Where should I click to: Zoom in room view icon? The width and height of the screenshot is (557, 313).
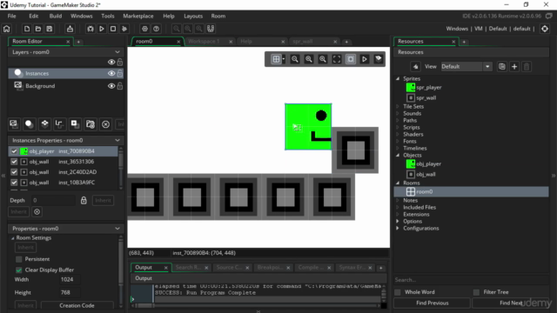[x=323, y=59]
